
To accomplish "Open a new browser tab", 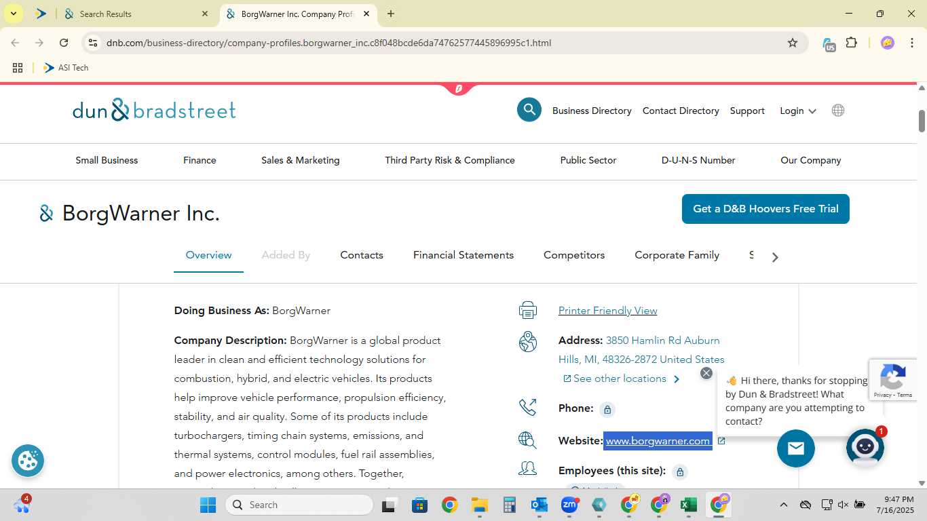I will click(x=391, y=14).
